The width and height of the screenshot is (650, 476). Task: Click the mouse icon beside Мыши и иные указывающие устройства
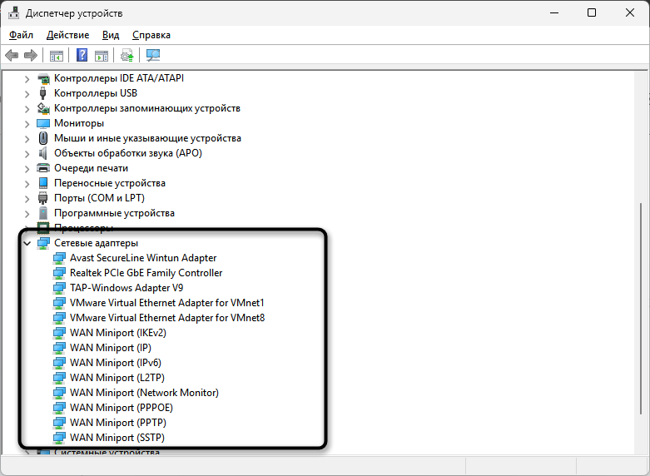[42, 138]
